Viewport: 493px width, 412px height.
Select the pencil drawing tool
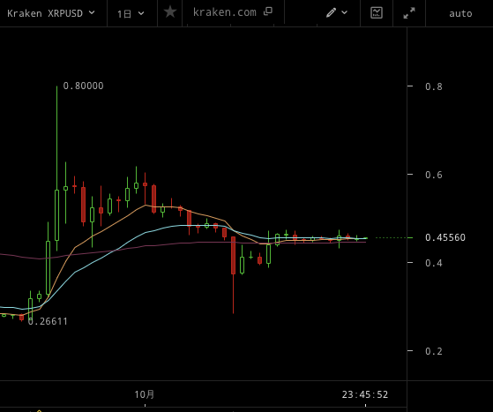[x=331, y=12]
